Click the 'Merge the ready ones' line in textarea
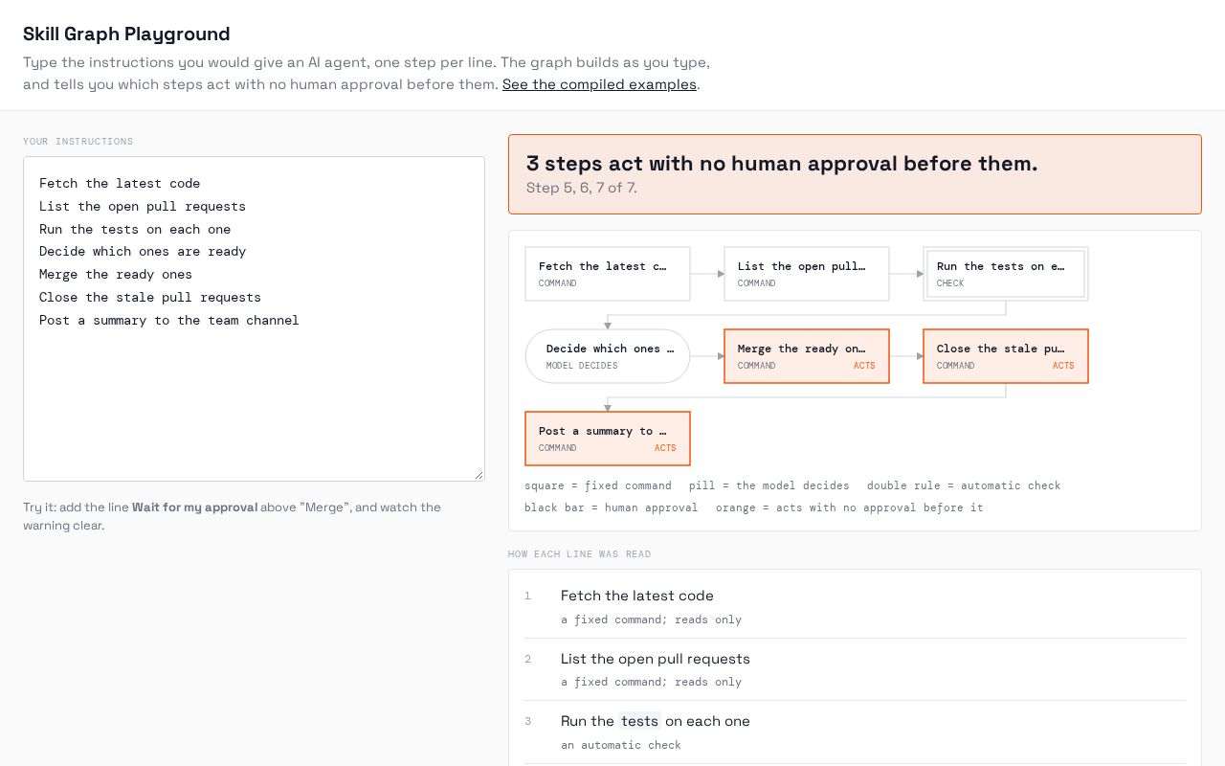Image resolution: width=1225 pixels, height=766 pixels. tap(116, 274)
